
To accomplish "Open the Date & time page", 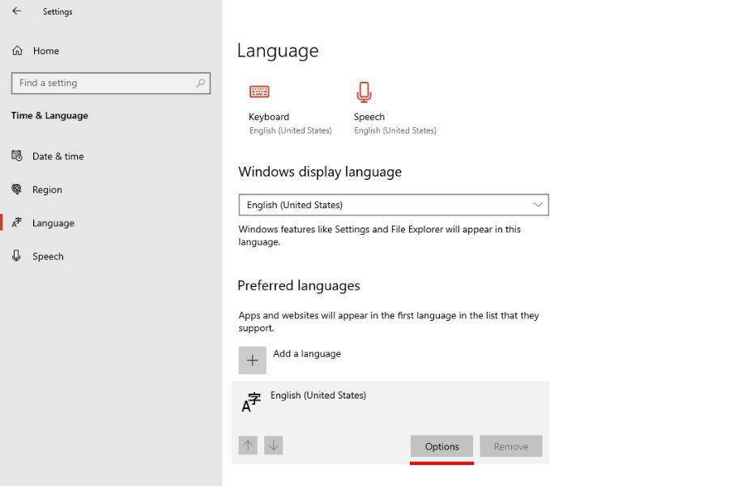I will [58, 156].
